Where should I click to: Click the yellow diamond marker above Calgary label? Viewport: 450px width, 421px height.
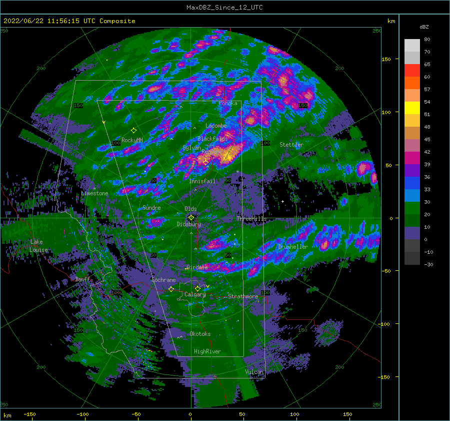click(197, 288)
